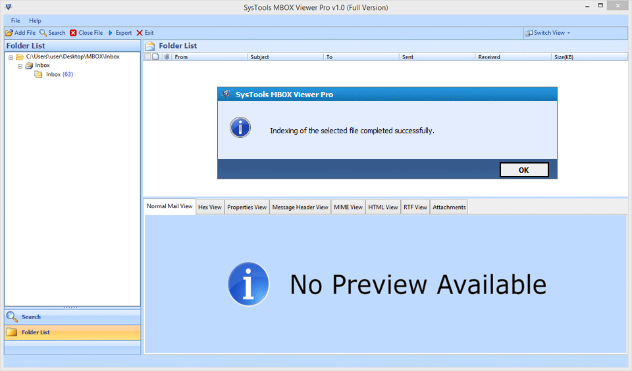
Task: Select the MIME View tab
Action: point(348,207)
